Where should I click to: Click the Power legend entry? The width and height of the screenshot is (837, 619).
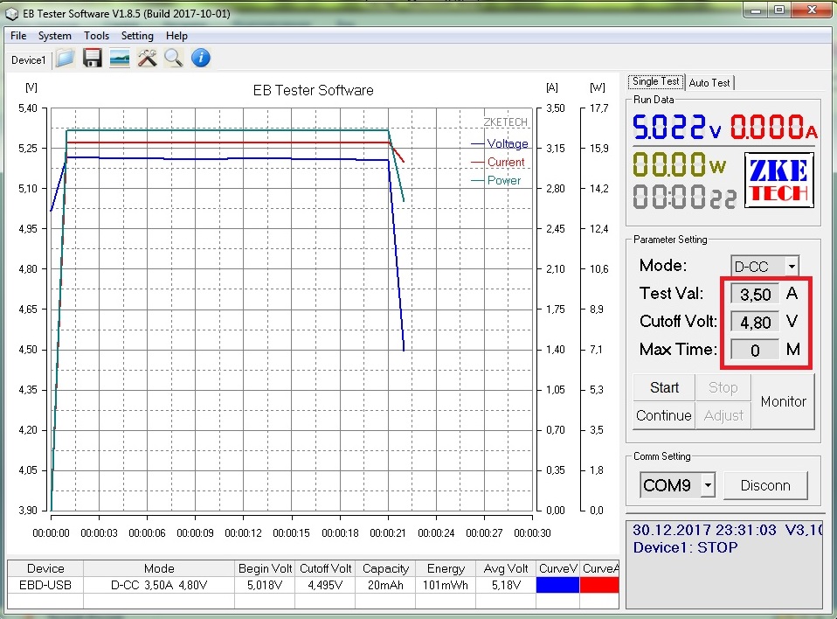coord(496,180)
